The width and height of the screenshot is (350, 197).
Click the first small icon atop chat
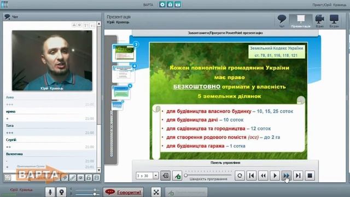[74, 25]
